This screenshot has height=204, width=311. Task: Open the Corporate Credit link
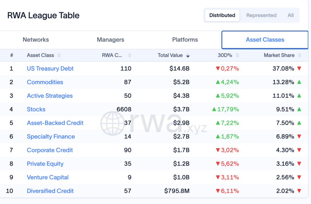pyautogui.click(x=50, y=150)
